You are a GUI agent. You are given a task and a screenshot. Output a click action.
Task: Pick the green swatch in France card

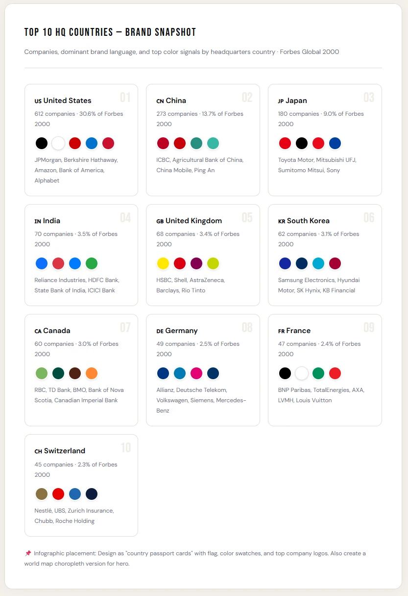pos(318,373)
